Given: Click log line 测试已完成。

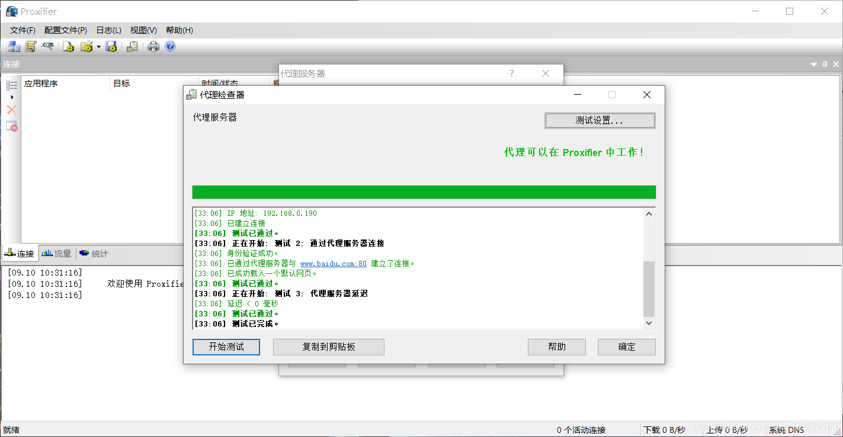Looking at the screenshot, I should coord(237,324).
